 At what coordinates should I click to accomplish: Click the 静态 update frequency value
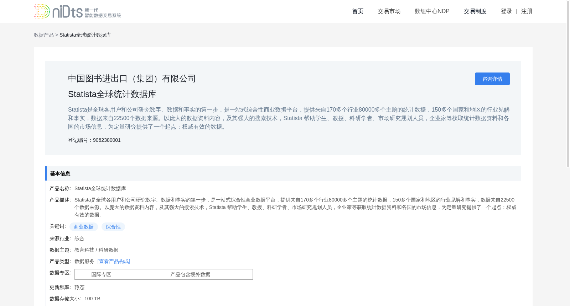point(79,287)
